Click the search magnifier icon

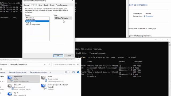click(78, 64)
